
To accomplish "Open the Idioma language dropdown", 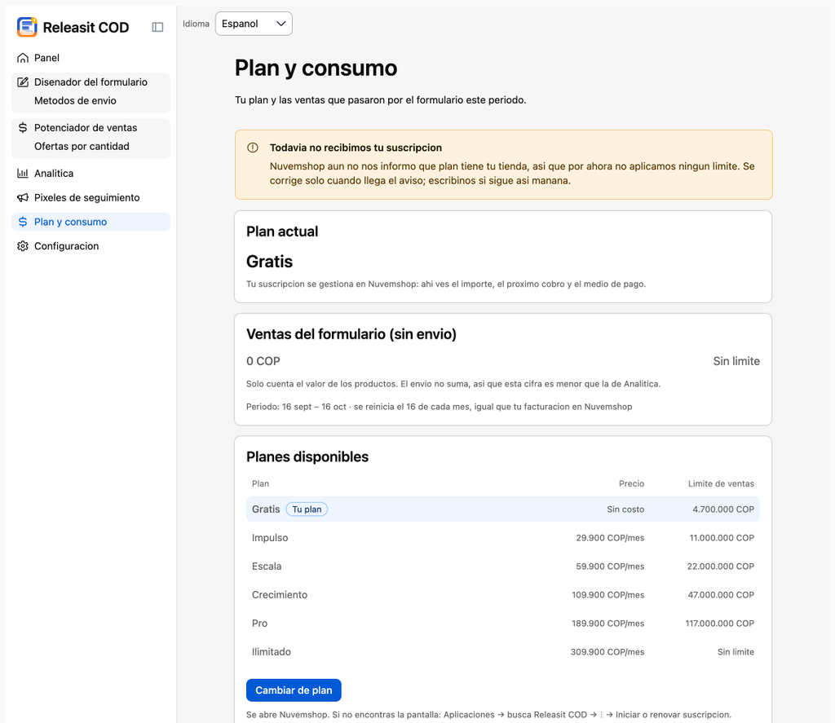I will point(254,24).
